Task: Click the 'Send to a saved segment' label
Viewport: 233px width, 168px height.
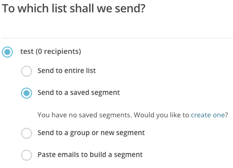Action: [79, 93]
